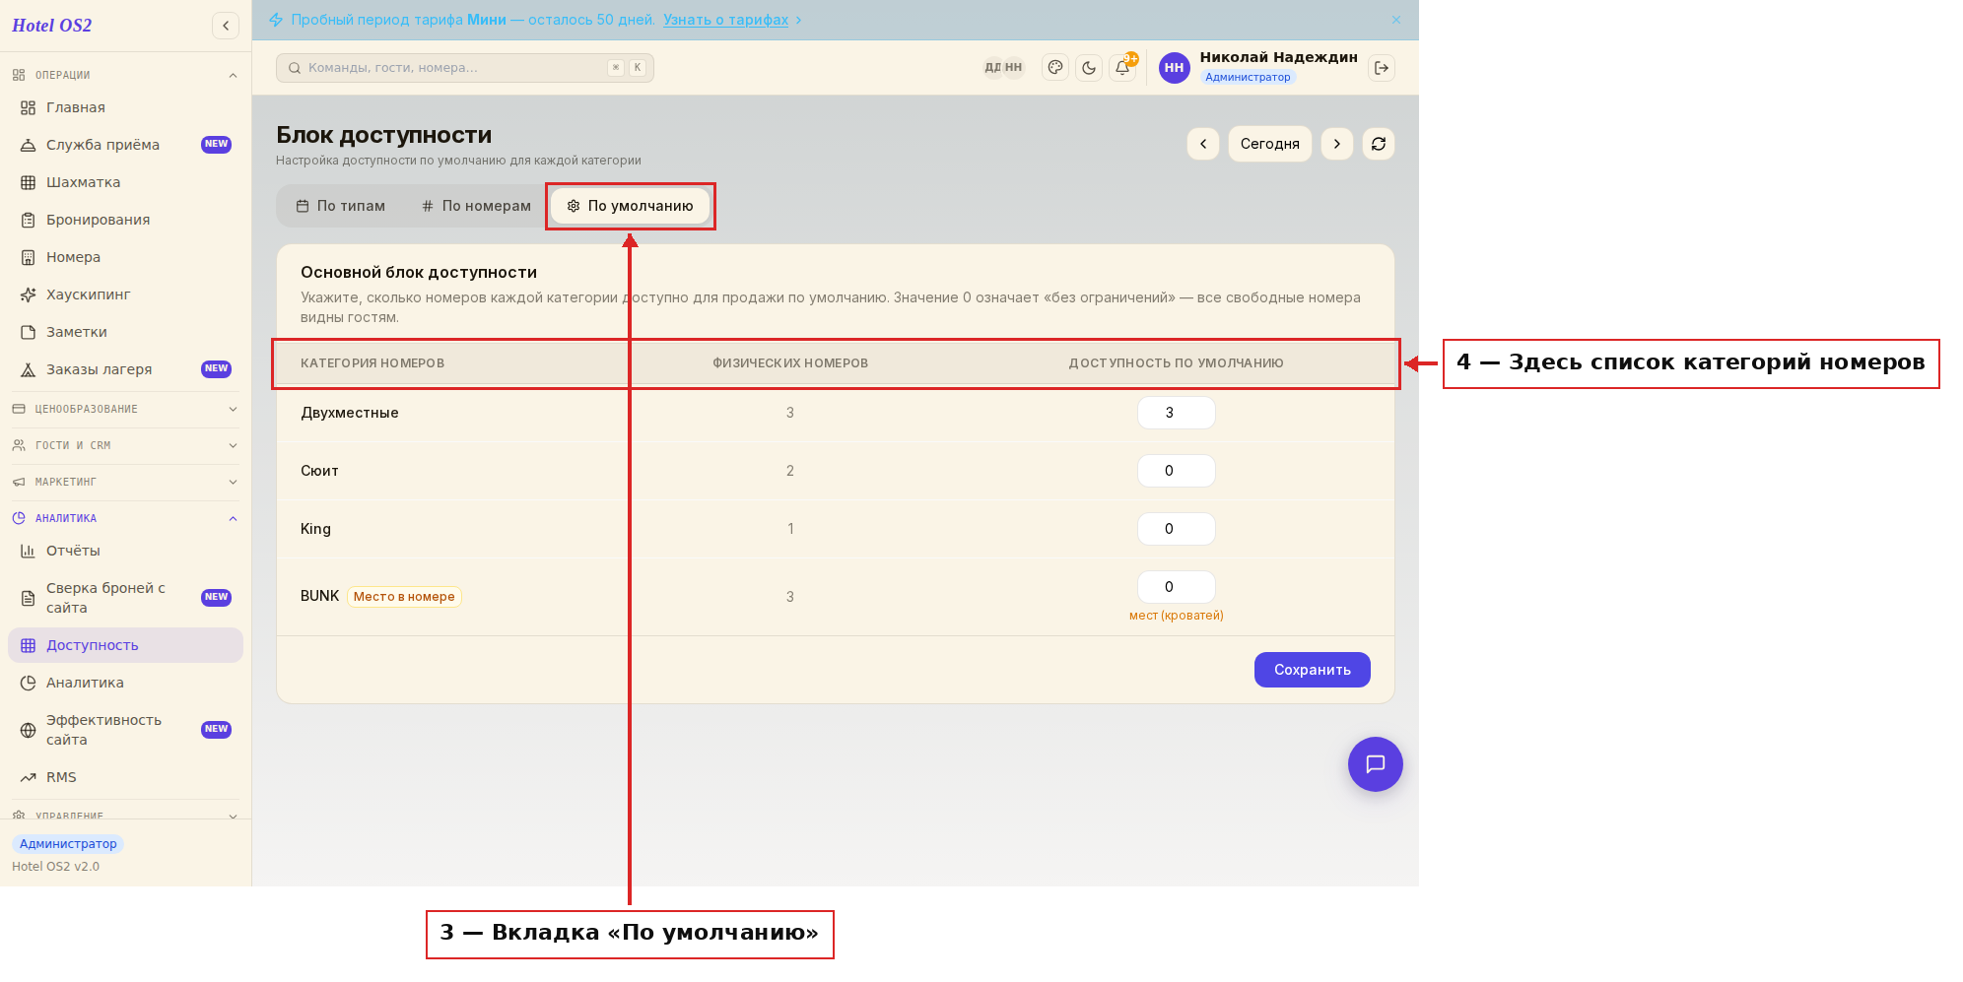This screenshot has width=1963, height=982.
Task: Expand the Маркетинг section
Action: pyautogui.click(x=125, y=482)
